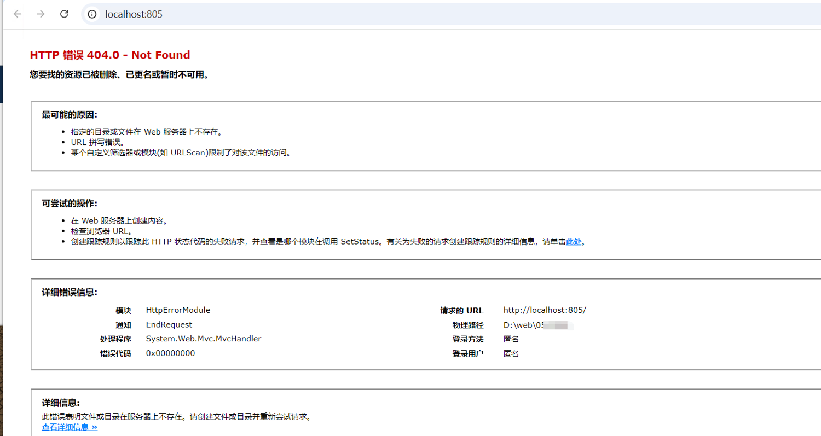
Task: Click the 详细错误信息 section heading
Action: (x=70, y=293)
